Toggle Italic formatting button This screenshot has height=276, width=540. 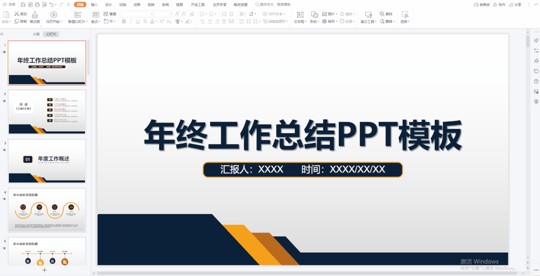pyautogui.click(x=131, y=21)
